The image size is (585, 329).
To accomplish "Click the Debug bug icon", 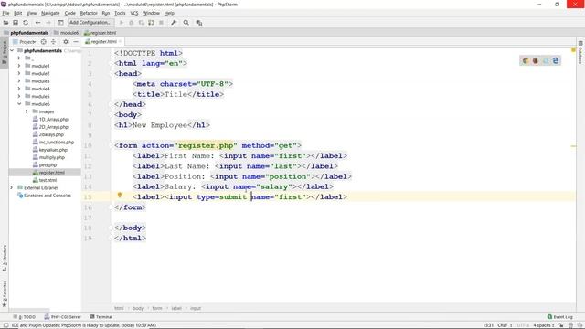I will [131, 23].
